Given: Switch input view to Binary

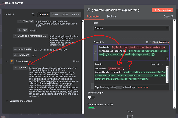Looking at the screenshot, I should click(75, 15).
